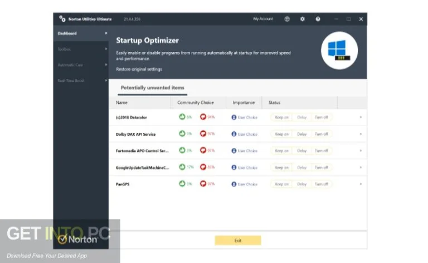Click thumbs down for (c)2018 Datacolor

[203, 117]
